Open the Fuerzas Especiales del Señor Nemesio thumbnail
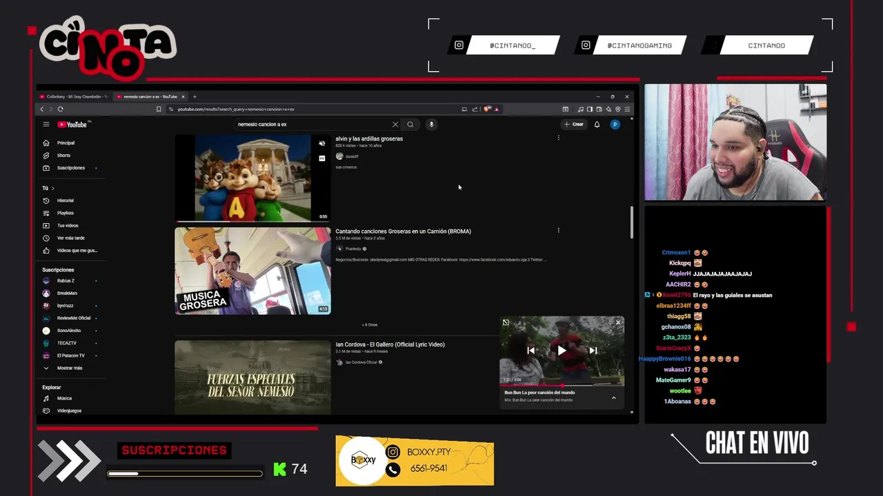The height and width of the screenshot is (496, 883). point(252,378)
